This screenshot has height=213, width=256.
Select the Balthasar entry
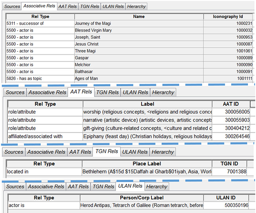[x=129, y=72]
